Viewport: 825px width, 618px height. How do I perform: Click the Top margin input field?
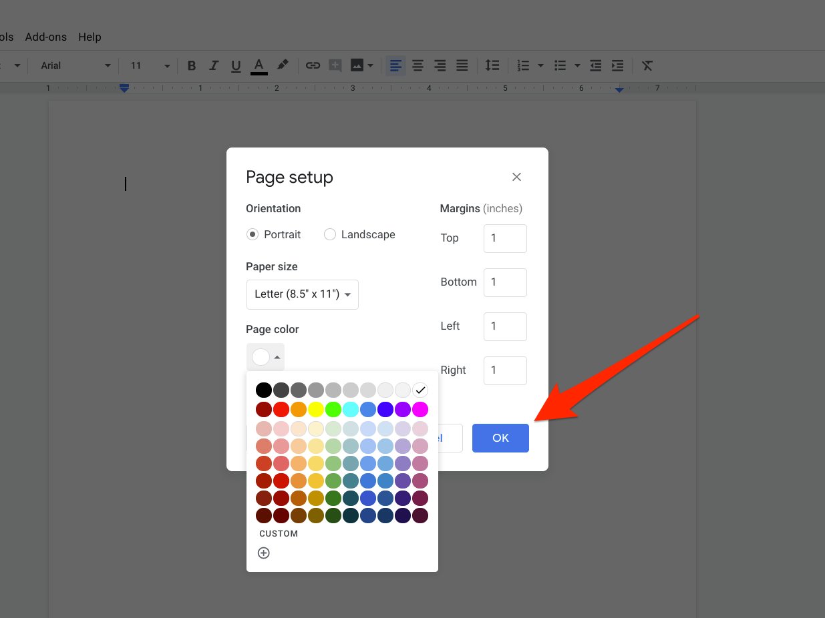[505, 238]
